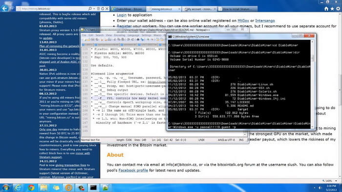This screenshot has height=192, width=342.
Task: Open the Stratum support link in sidebar
Action: click(x=51, y=157)
